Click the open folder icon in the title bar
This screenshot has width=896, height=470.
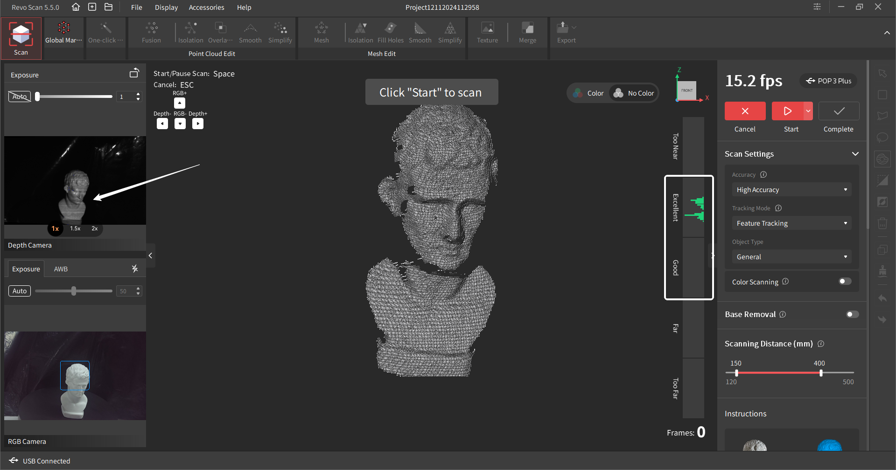(108, 7)
